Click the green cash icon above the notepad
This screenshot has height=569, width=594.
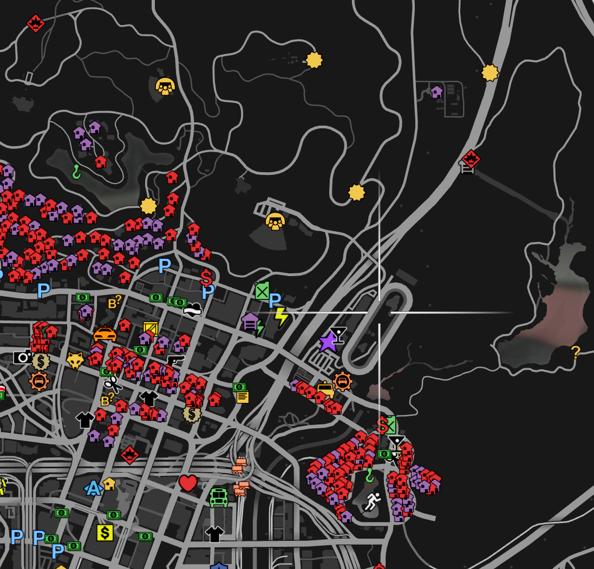tap(239, 387)
